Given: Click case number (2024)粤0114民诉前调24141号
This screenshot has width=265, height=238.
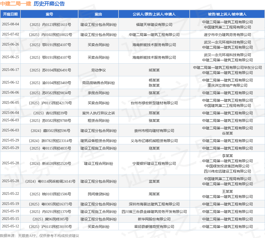Looking at the screenshot, I should 50,181.
